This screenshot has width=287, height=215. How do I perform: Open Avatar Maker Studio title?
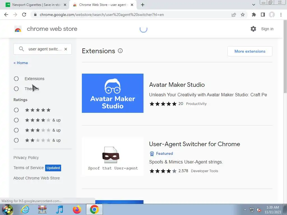point(177,85)
